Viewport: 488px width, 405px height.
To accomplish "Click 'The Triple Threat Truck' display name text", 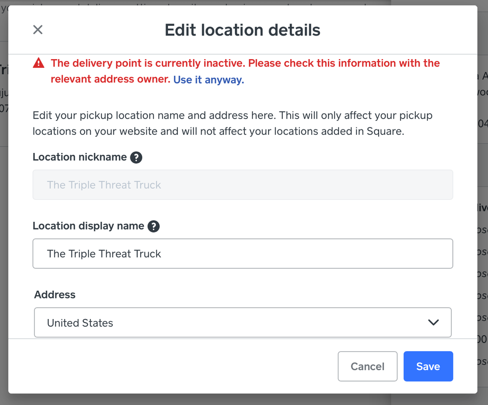I will click(x=104, y=254).
